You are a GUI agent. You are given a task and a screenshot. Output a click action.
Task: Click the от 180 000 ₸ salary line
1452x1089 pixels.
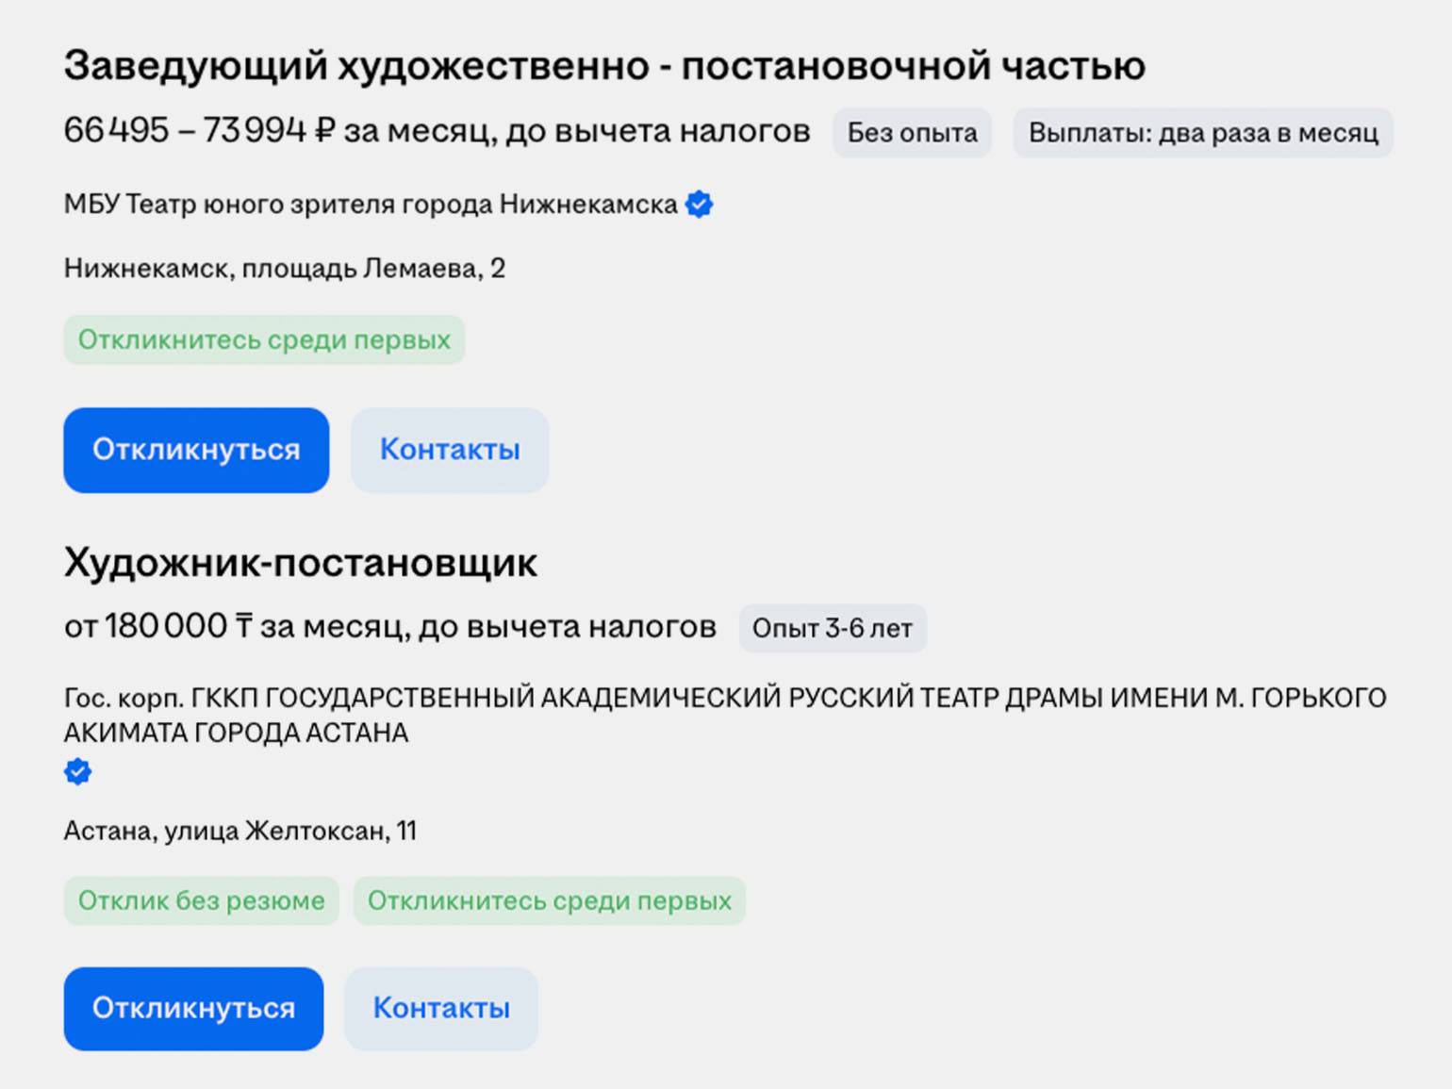pos(389,627)
